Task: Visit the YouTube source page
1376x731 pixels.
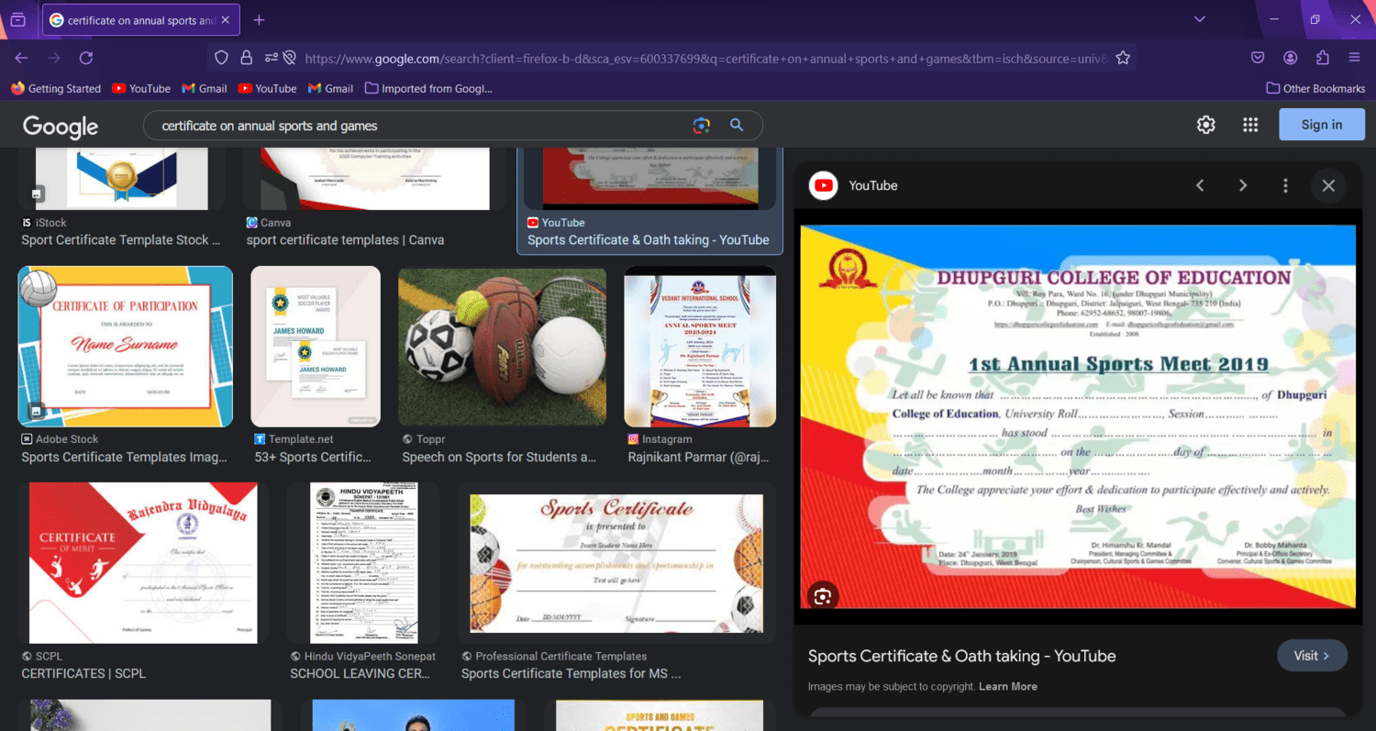Action: [x=1312, y=656]
